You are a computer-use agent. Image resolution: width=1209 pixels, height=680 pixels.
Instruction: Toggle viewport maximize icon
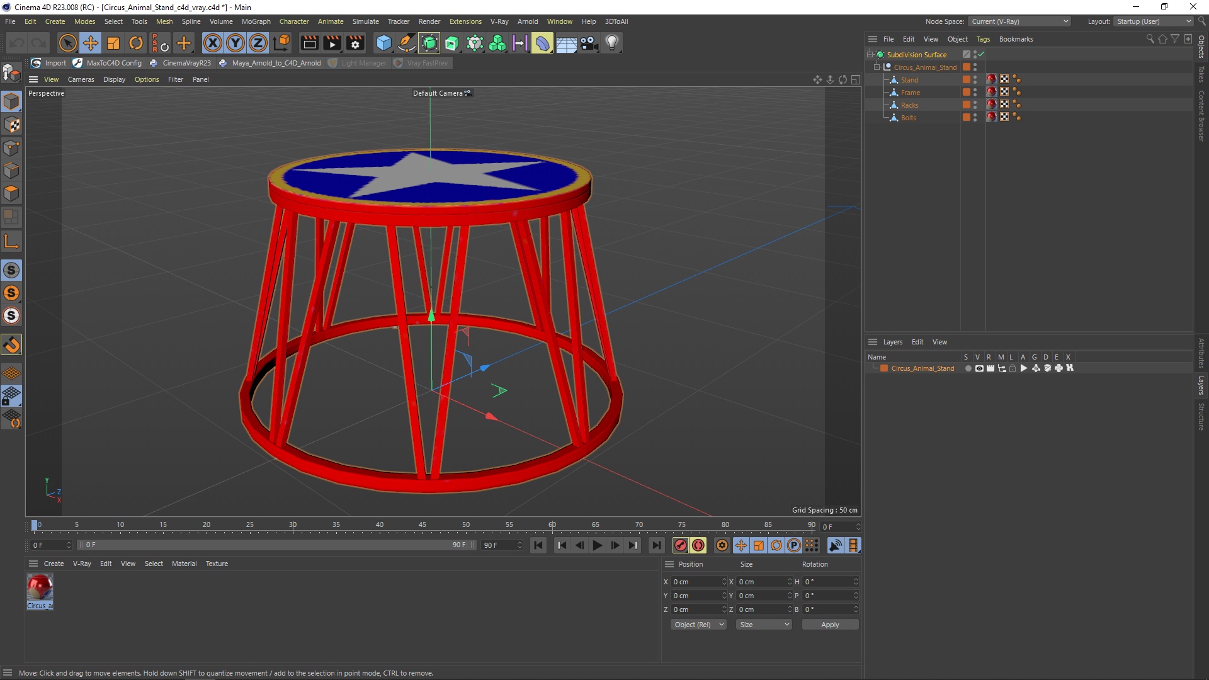(x=855, y=79)
